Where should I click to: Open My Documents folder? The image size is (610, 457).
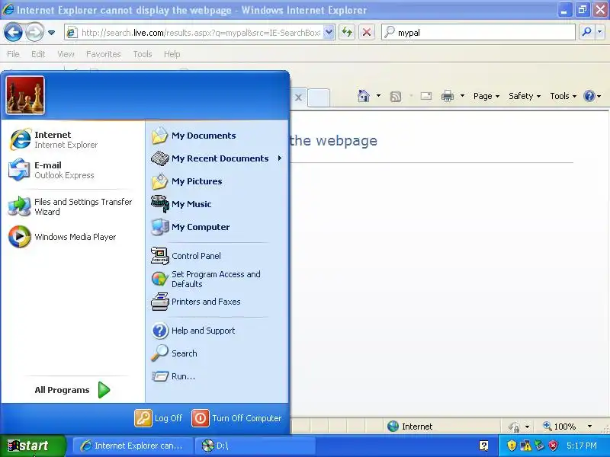[x=217, y=136]
